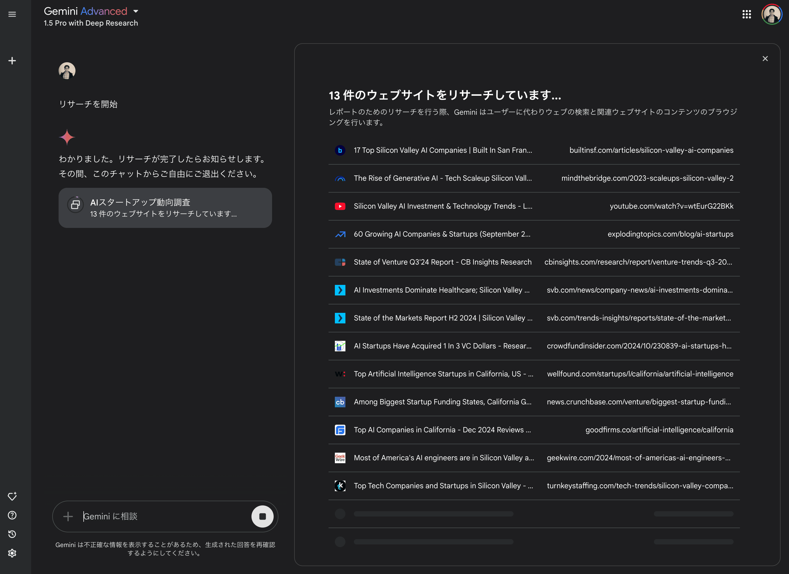Open Google apps grid launcher
Screen dimensions: 789x574
tap(747, 14)
